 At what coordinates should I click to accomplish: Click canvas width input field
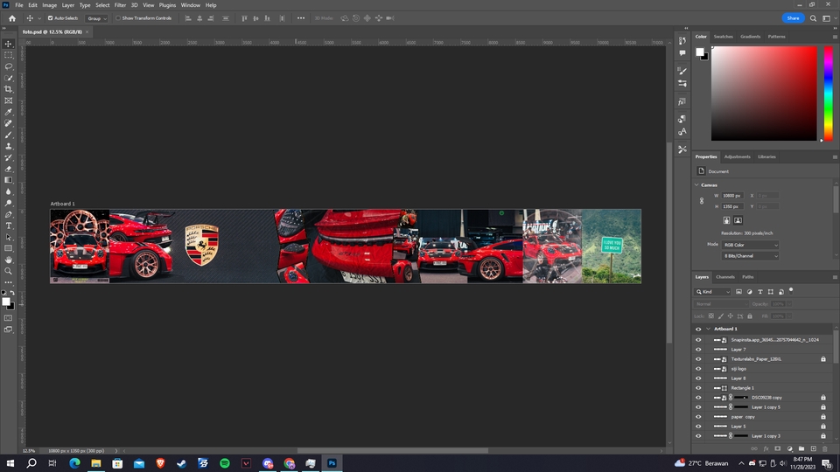pyautogui.click(x=732, y=196)
